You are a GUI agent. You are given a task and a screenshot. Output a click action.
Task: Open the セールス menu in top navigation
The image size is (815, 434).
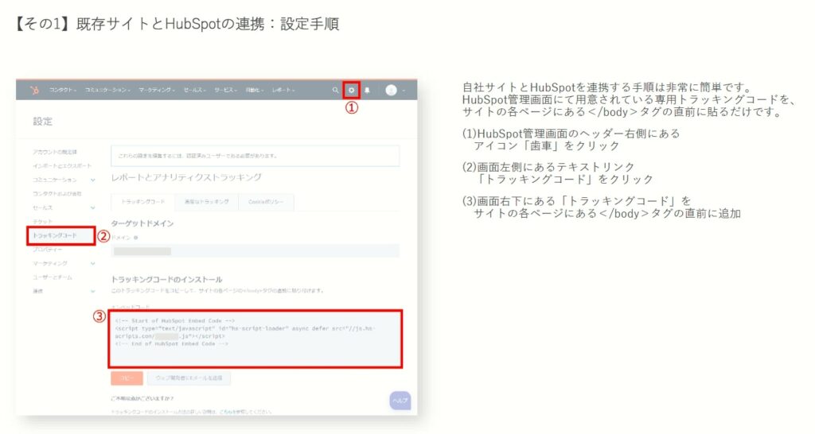point(194,91)
